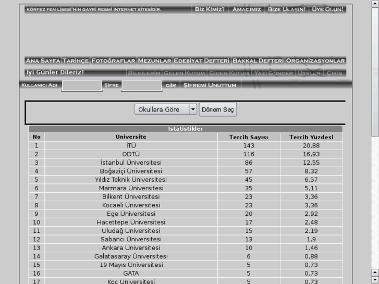
Task: Click Ege Üniversitesi cell
Action: [131, 214]
